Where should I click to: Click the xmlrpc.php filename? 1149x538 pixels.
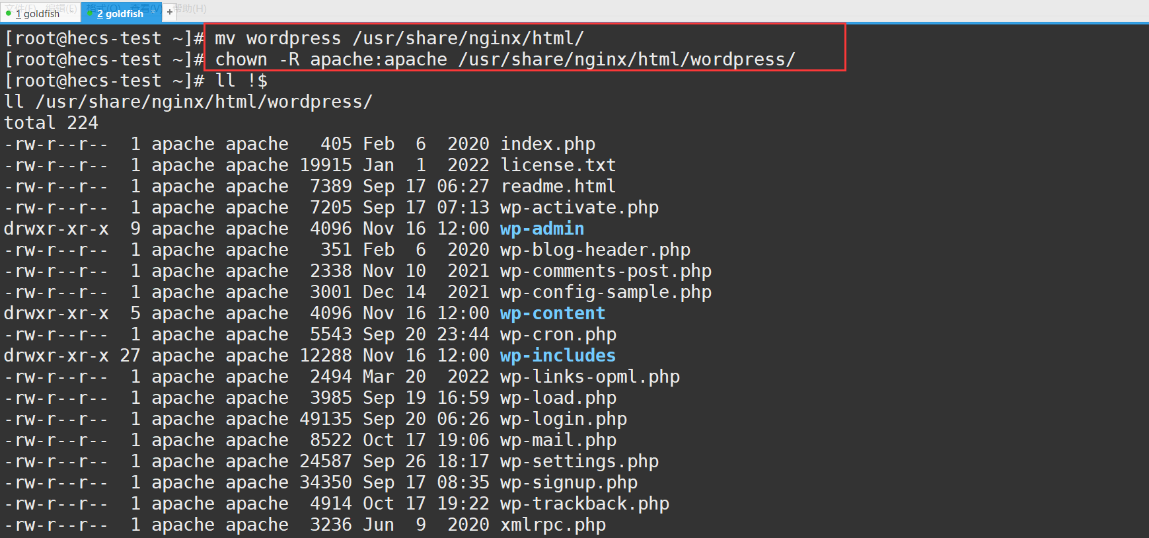552,525
